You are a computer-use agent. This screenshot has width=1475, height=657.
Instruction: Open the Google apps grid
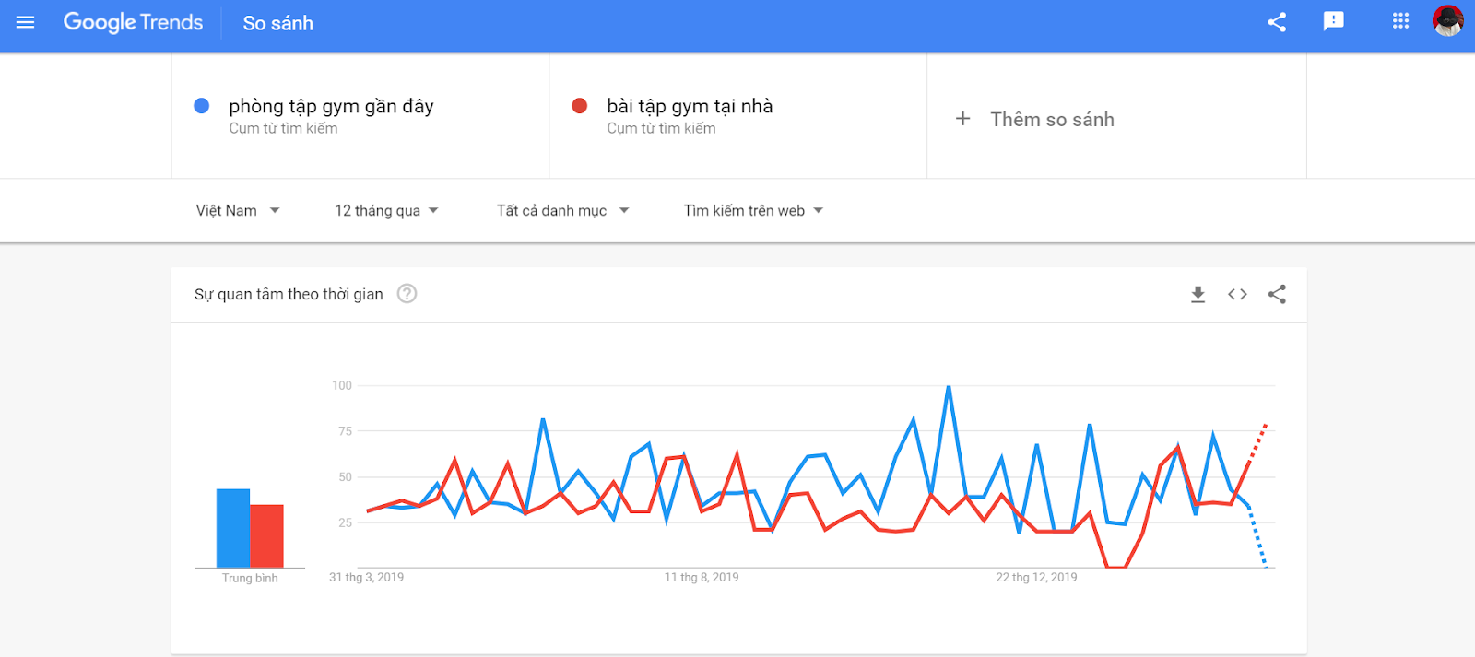click(x=1400, y=21)
